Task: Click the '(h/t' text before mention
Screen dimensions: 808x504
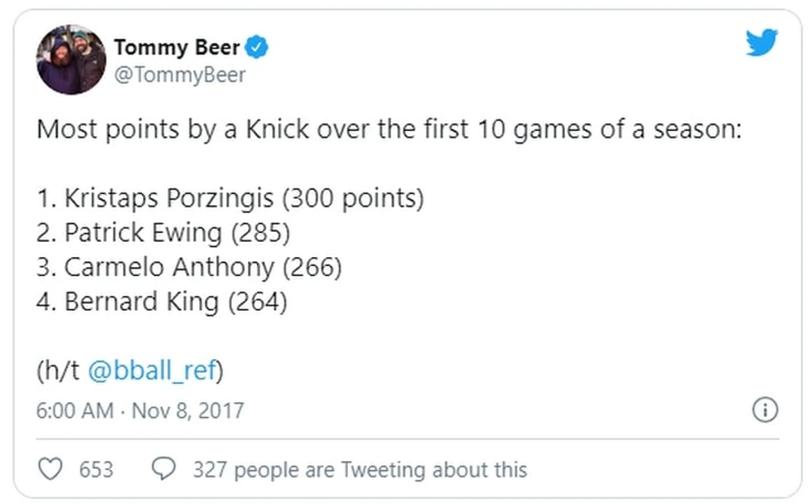Action: point(58,371)
